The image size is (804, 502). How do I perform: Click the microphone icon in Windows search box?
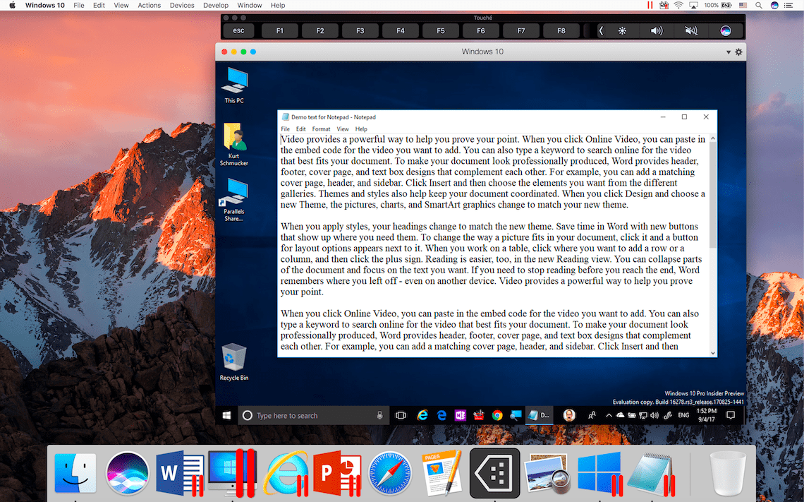point(379,416)
